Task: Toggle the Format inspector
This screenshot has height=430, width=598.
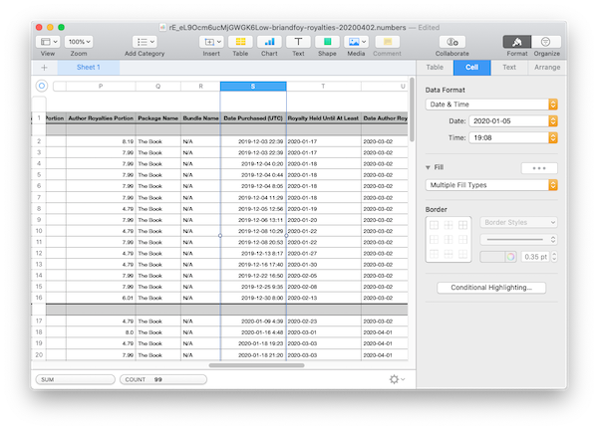Action: [516, 42]
